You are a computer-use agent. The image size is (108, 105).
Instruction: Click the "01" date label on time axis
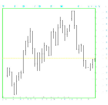[x=22, y=99]
